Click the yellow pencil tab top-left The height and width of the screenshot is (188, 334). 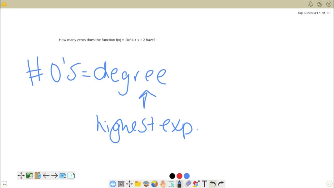[x=4, y=4]
